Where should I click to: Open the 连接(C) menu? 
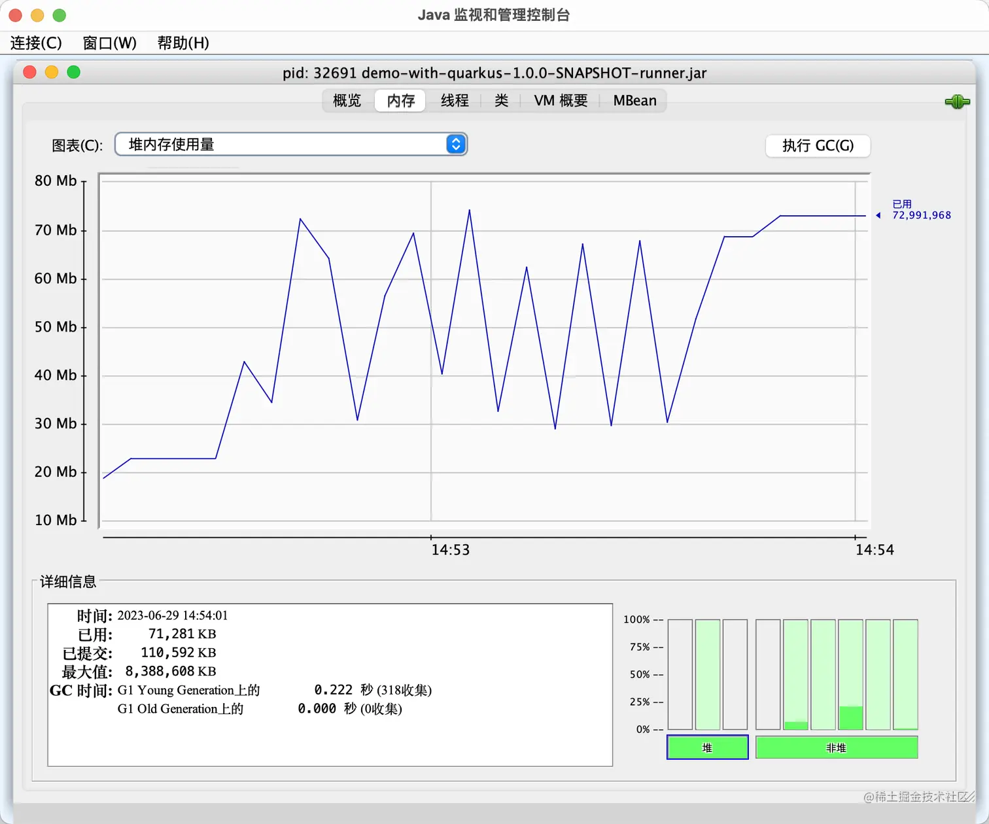coord(36,43)
